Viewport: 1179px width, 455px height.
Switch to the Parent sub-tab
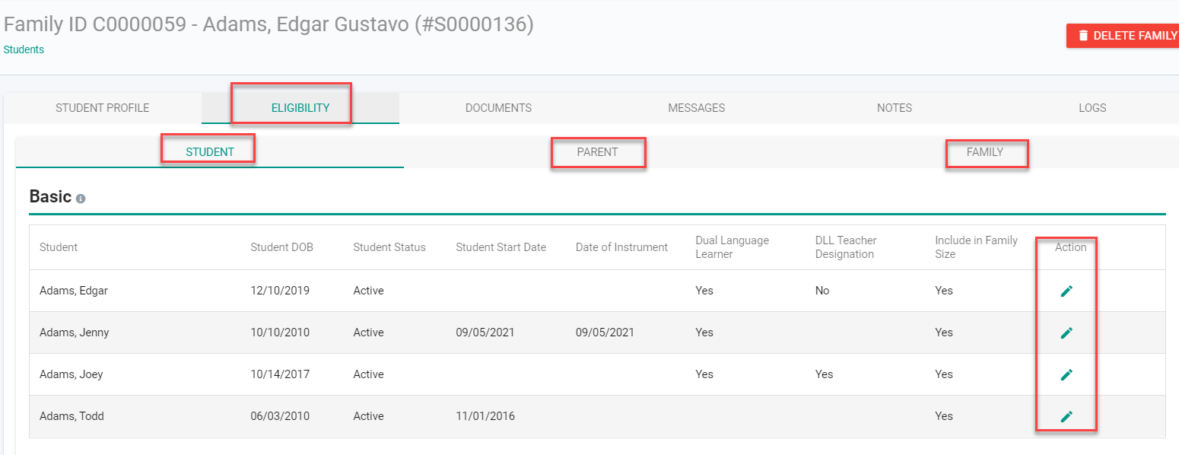[597, 152]
